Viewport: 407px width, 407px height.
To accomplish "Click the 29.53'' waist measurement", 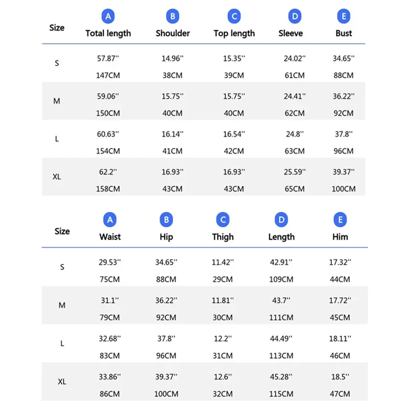I will pyautogui.click(x=110, y=263).
